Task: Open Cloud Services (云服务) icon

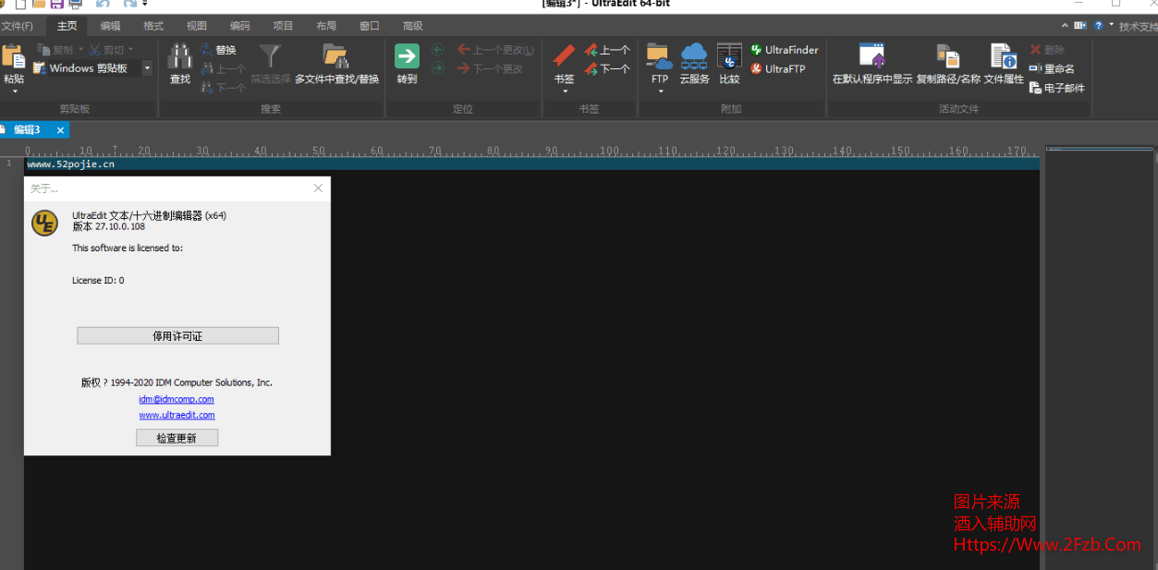Action: (x=694, y=57)
